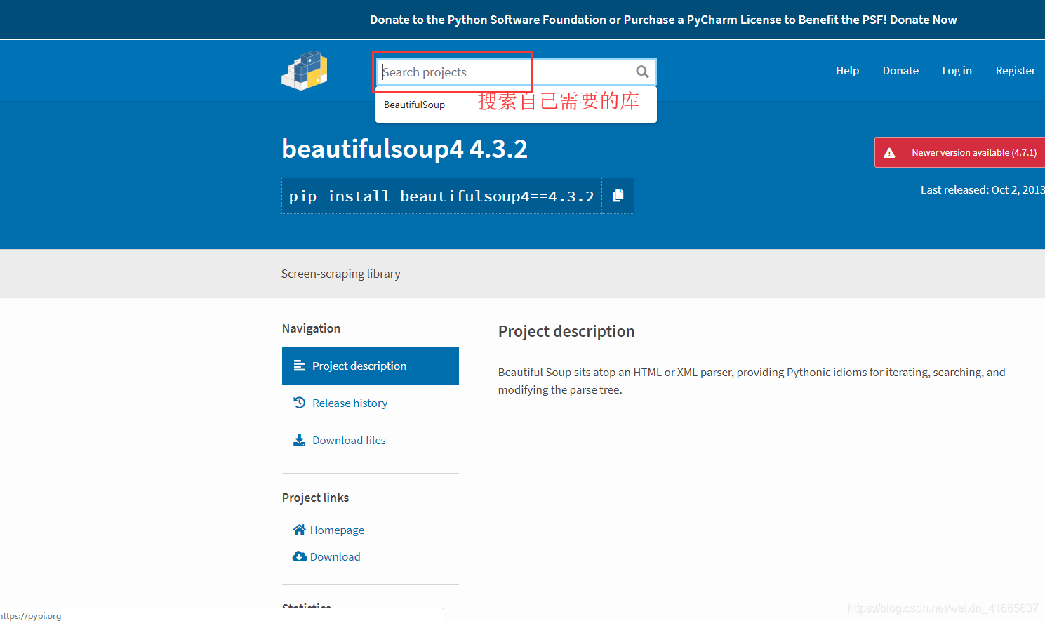Select the BeautifulSoup search suggestion
Viewport: 1045px width, 621px height.
coord(414,105)
